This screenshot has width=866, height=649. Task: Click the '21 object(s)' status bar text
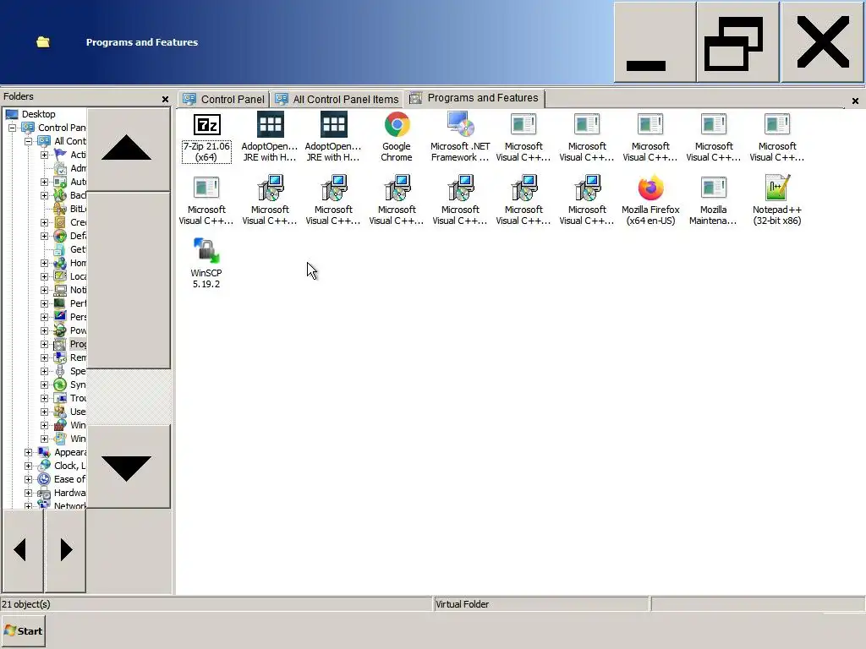(26, 604)
